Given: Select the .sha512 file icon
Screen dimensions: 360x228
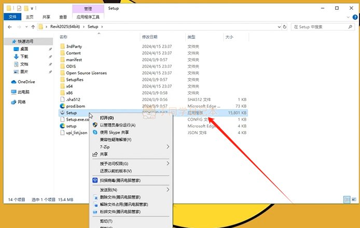Looking at the screenshot, I should click(x=62, y=99).
